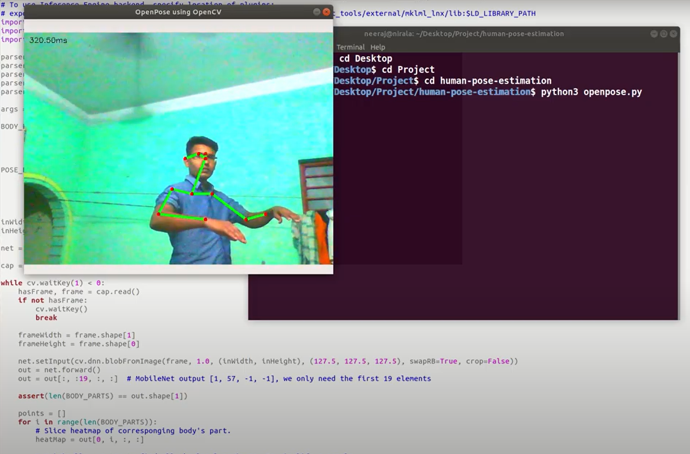Close the neeraj@nirala terminal window
The height and width of the screenshot is (454, 690).
coord(673,34)
